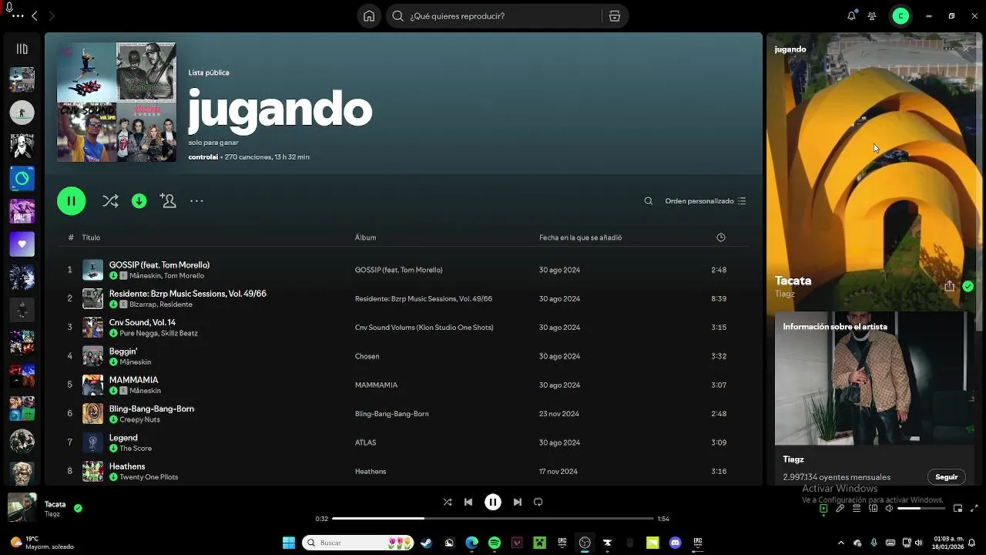Open the artist link Tom Morello
Image resolution: width=986 pixels, height=555 pixels.
point(184,276)
